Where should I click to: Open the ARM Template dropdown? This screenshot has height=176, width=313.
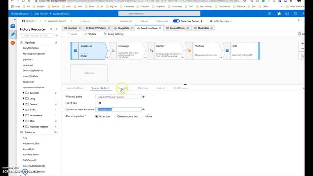(221, 21)
